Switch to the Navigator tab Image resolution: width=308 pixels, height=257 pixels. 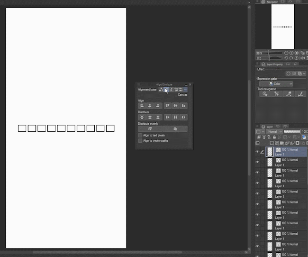(x=270, y=2)
